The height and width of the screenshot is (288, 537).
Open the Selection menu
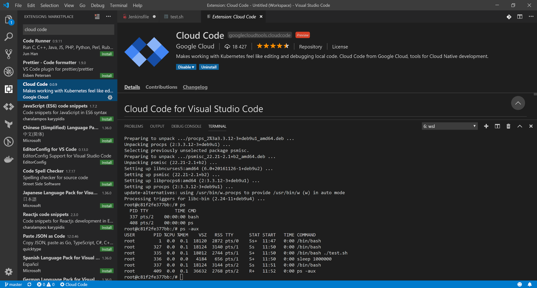(x=49, y=5)
